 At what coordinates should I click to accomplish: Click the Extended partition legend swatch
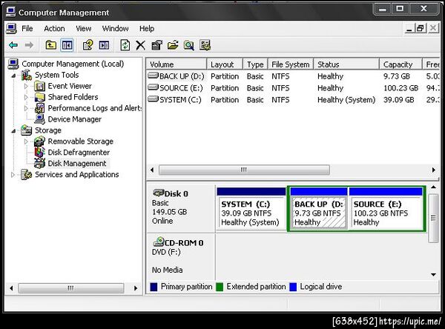coord(220,287)
